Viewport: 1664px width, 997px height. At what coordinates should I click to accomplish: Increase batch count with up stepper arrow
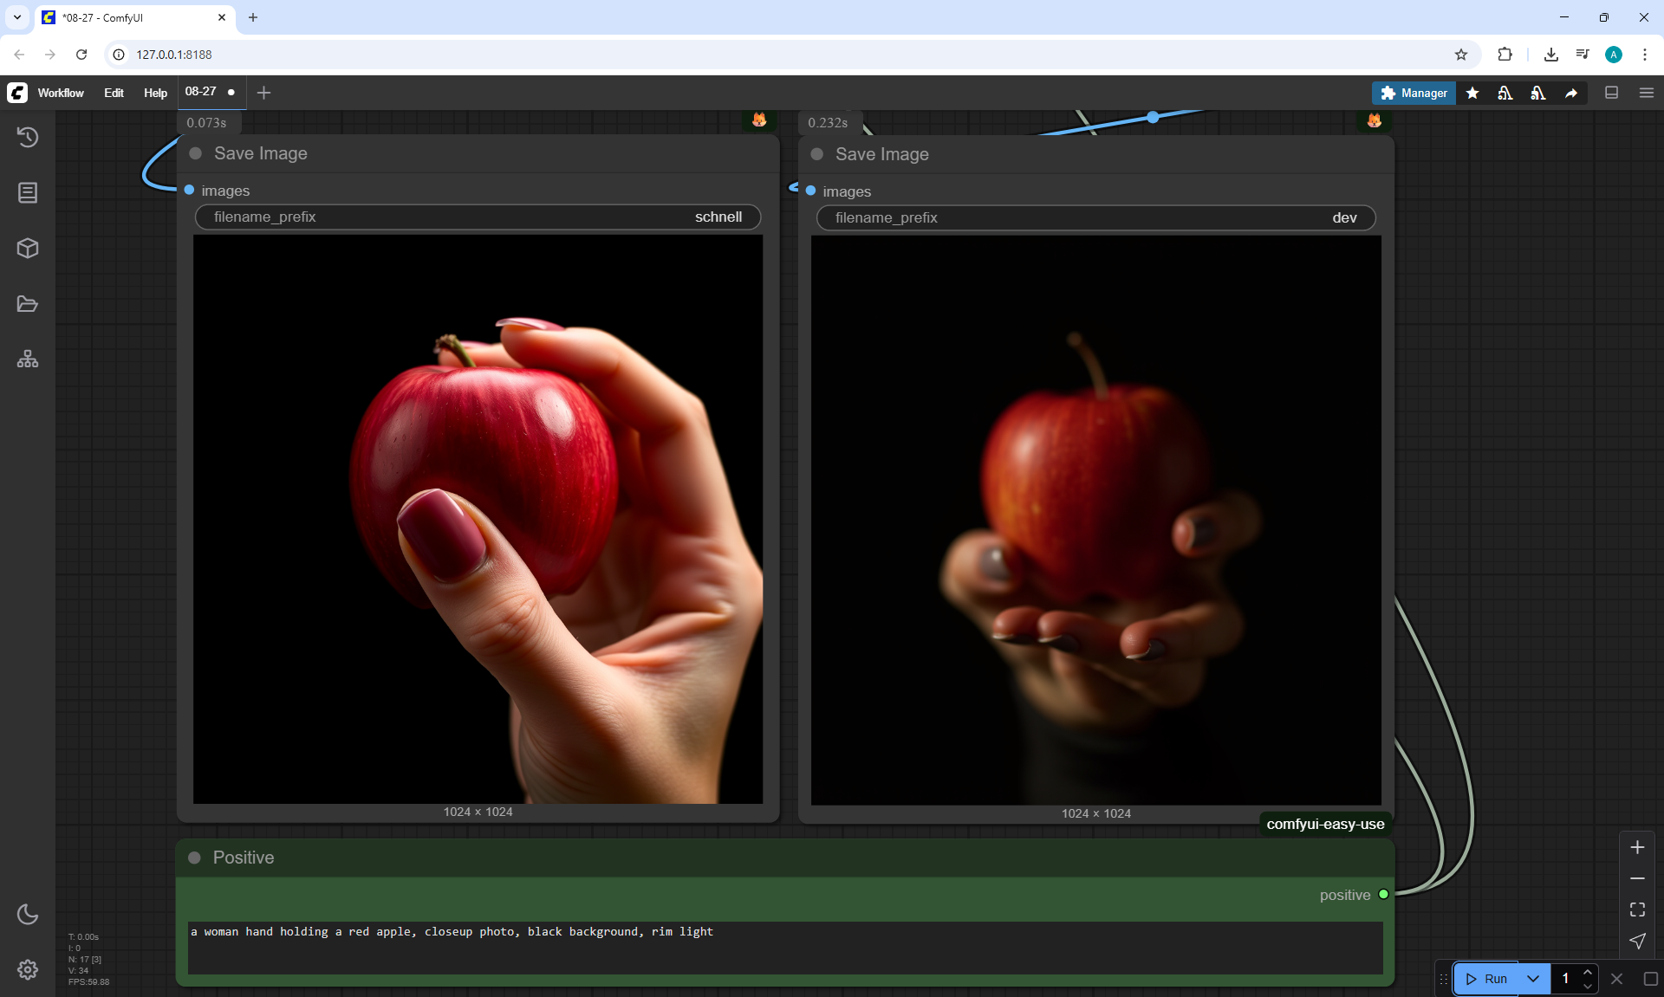coord(1588,972)
